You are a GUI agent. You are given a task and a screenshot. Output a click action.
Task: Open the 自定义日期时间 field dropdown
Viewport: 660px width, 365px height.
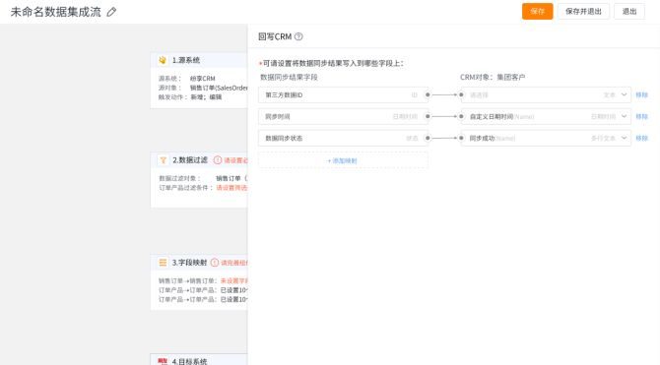click(546, 116)
